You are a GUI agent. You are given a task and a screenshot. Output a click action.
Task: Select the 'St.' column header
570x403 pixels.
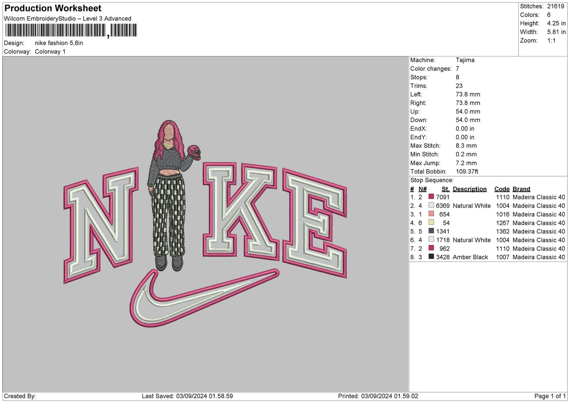click(446, 189)
